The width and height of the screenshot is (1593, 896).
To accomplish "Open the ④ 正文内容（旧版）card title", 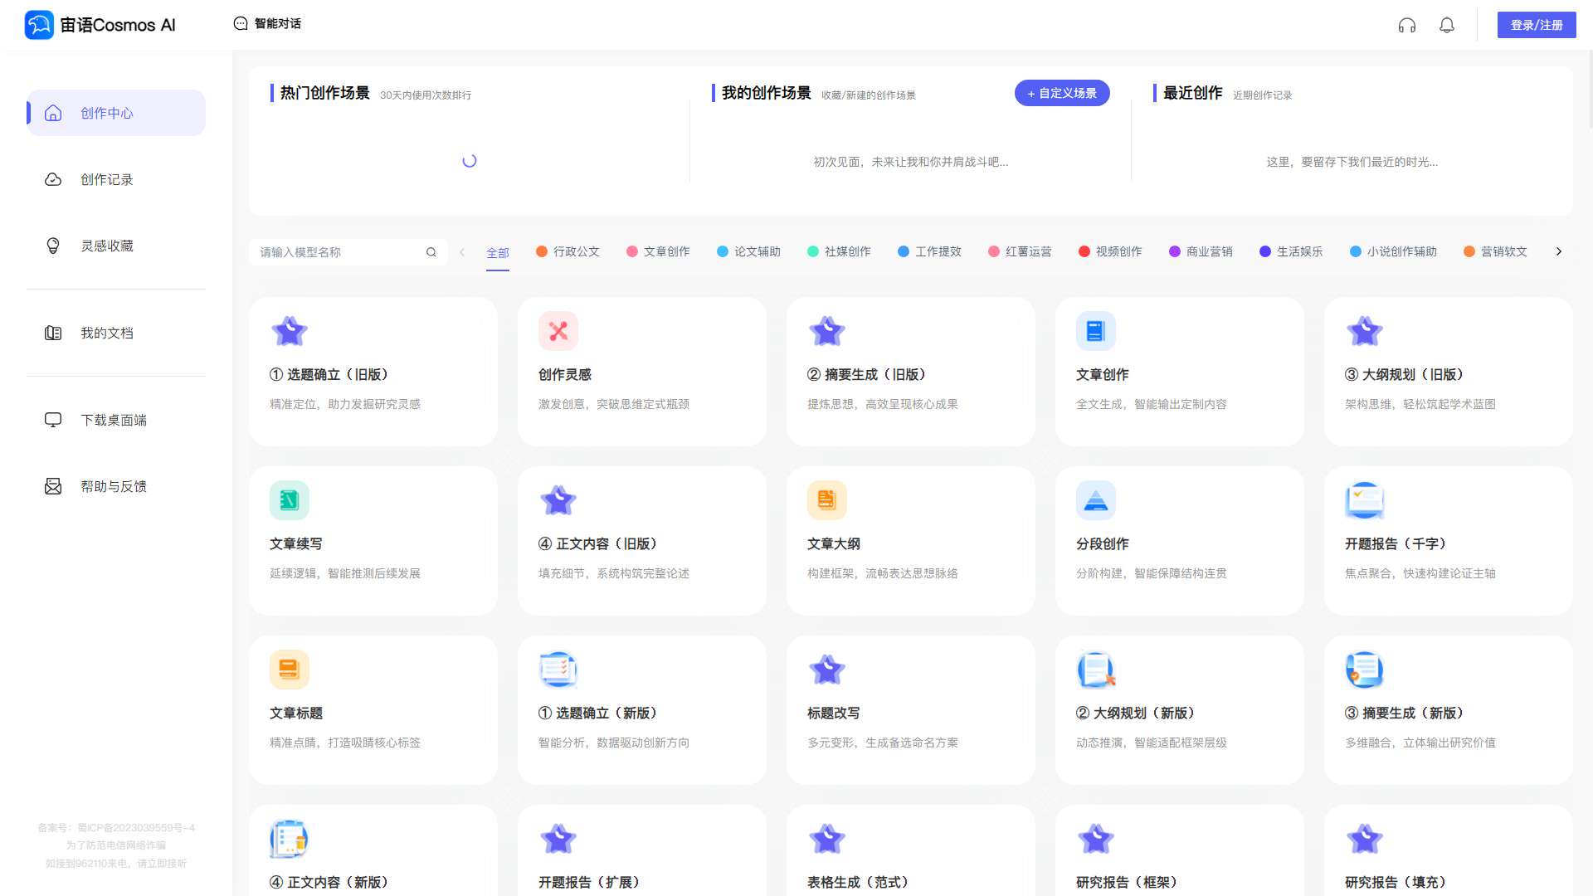I will point(598,543).
